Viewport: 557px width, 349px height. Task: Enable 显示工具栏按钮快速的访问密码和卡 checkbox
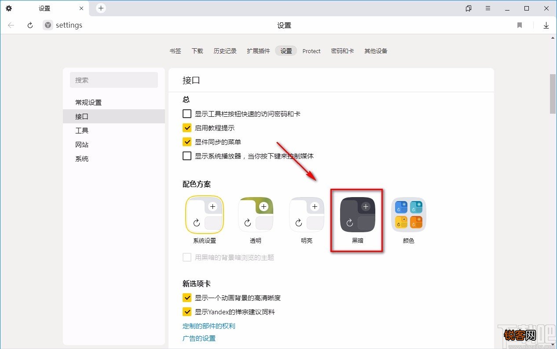[187, 114]
